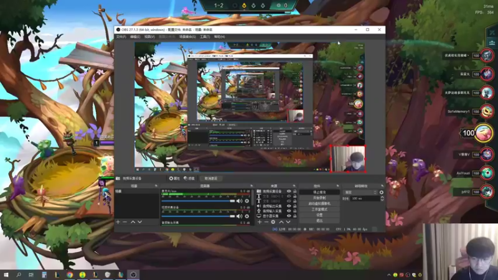Image resolution: width=498 pixels, height=280 pixels.
Task: Open settings gear for first mixer channel
Action: [x=247, y=201]
